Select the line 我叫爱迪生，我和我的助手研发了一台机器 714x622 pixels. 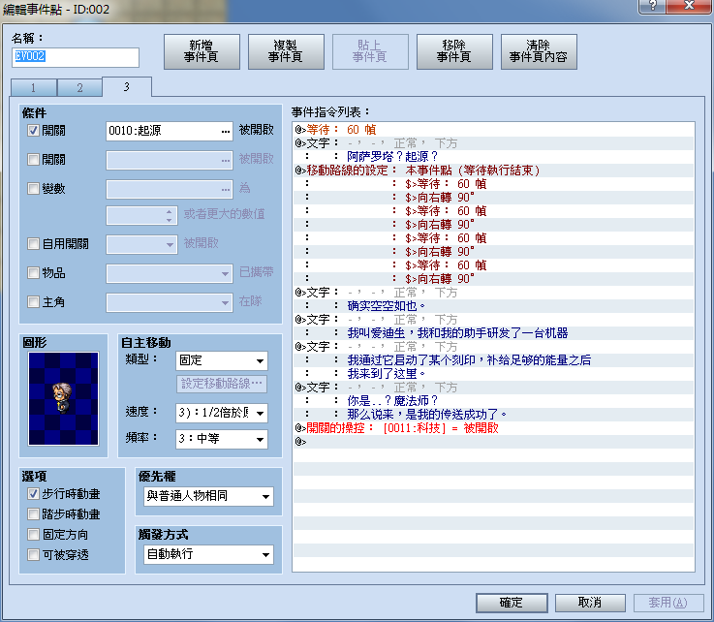pos(494,333)
